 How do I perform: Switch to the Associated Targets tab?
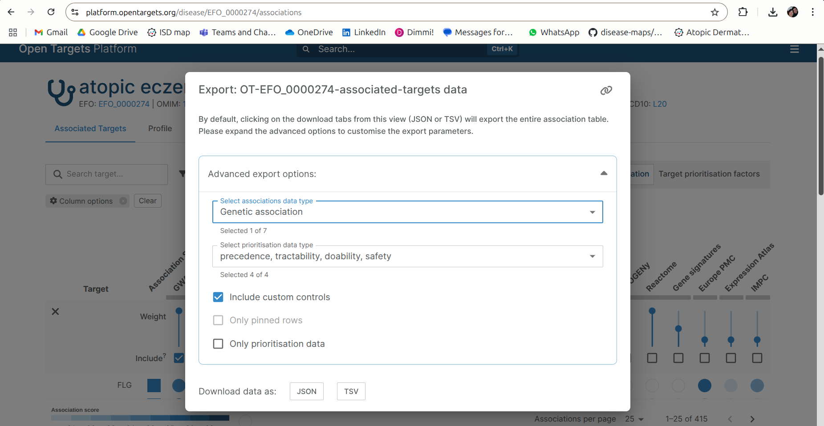90,129
